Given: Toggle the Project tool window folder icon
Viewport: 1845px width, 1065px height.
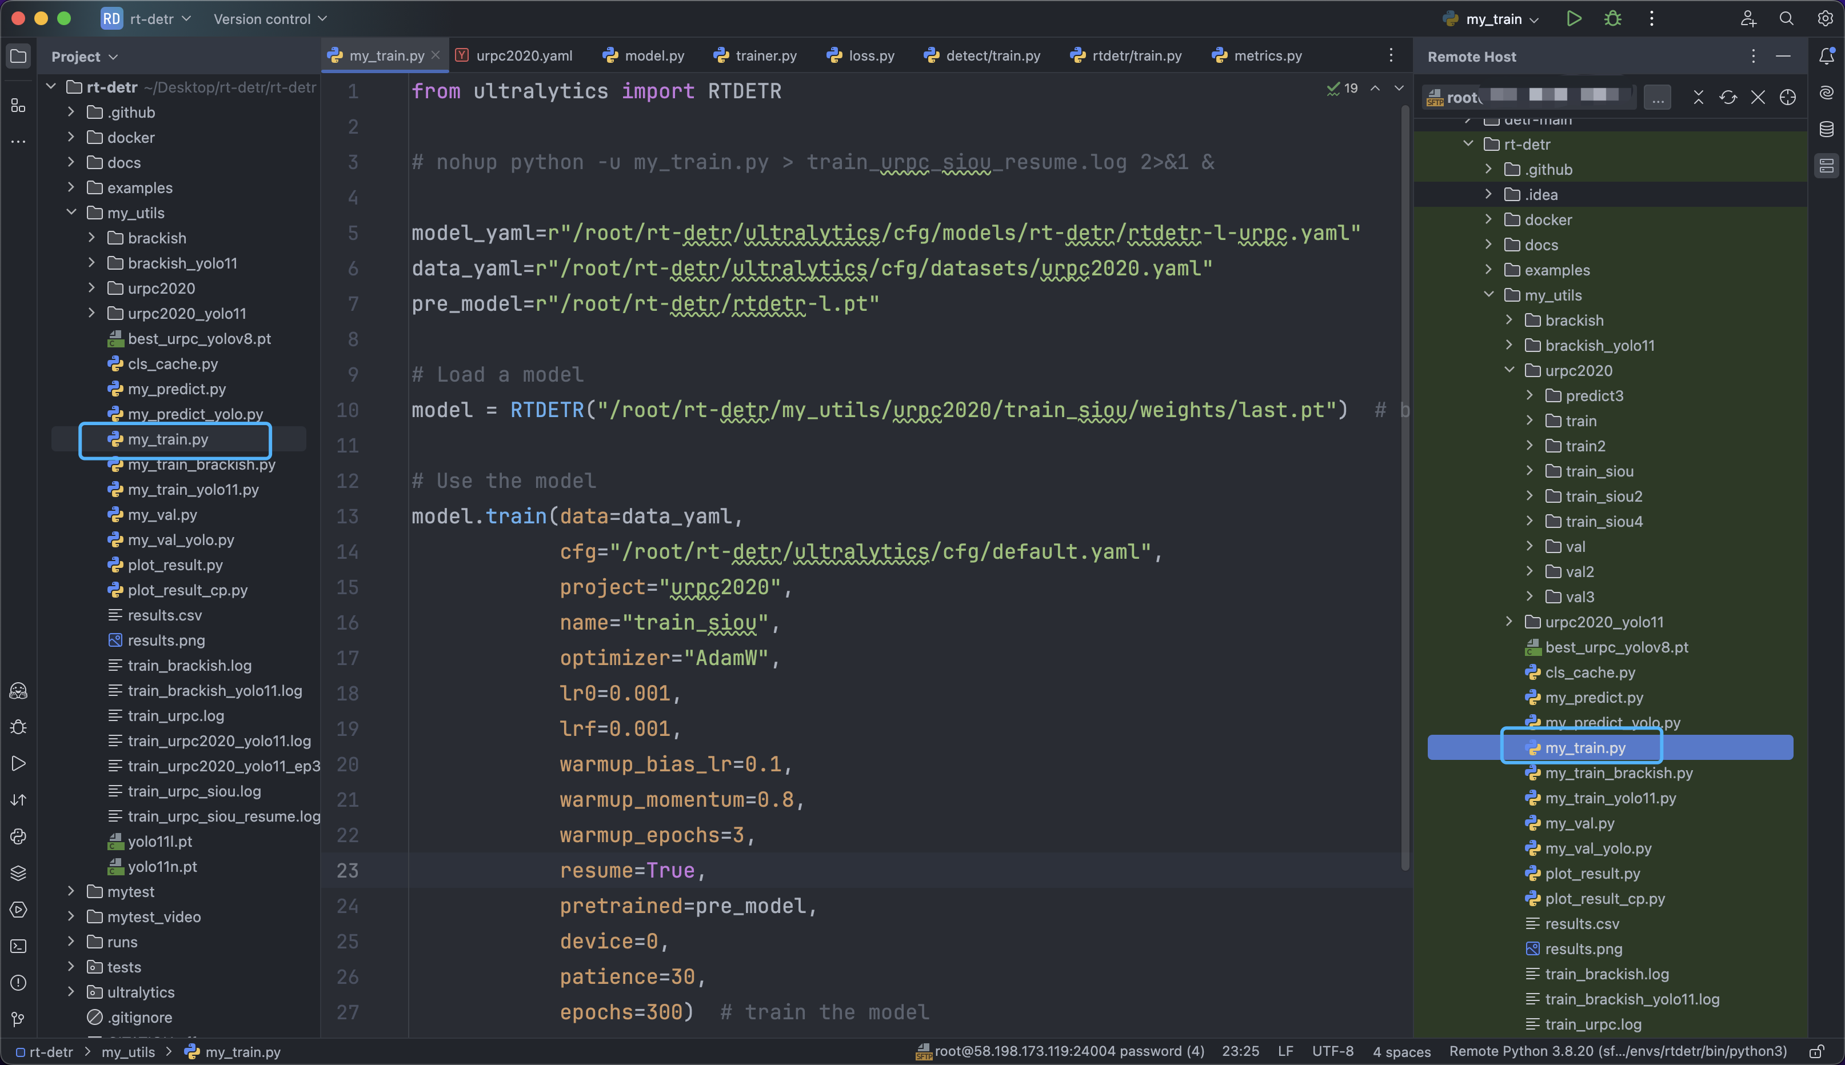Looking at the screenshot, I should pos(18,57).
